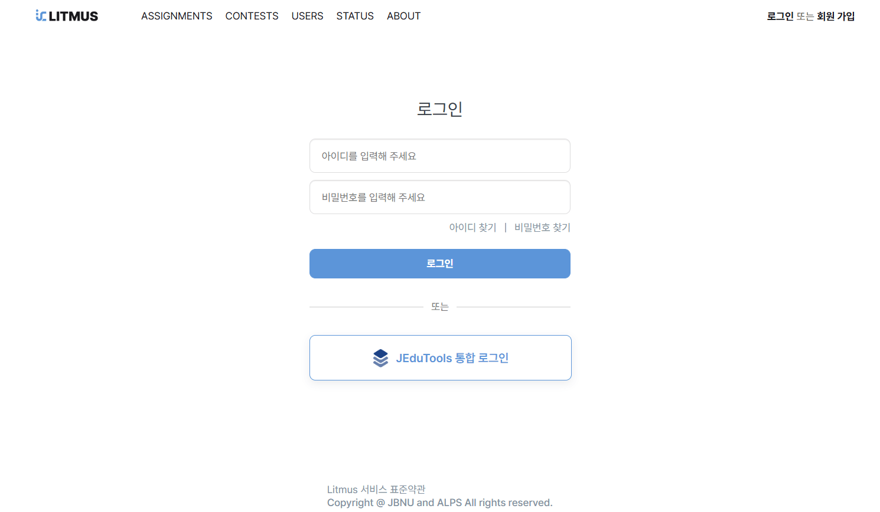Select the STATUS menu item

click(x=355, y=16)
